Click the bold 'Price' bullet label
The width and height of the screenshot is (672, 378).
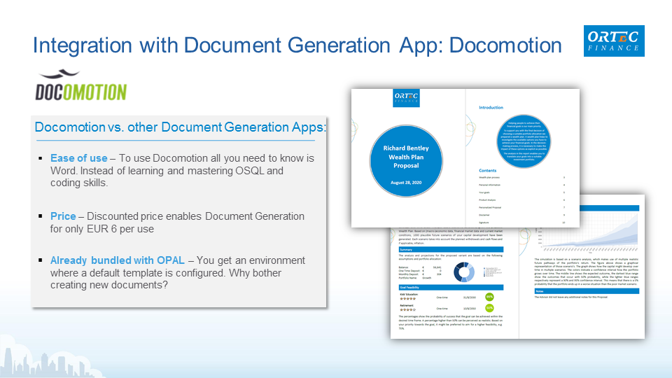point(63,216)
